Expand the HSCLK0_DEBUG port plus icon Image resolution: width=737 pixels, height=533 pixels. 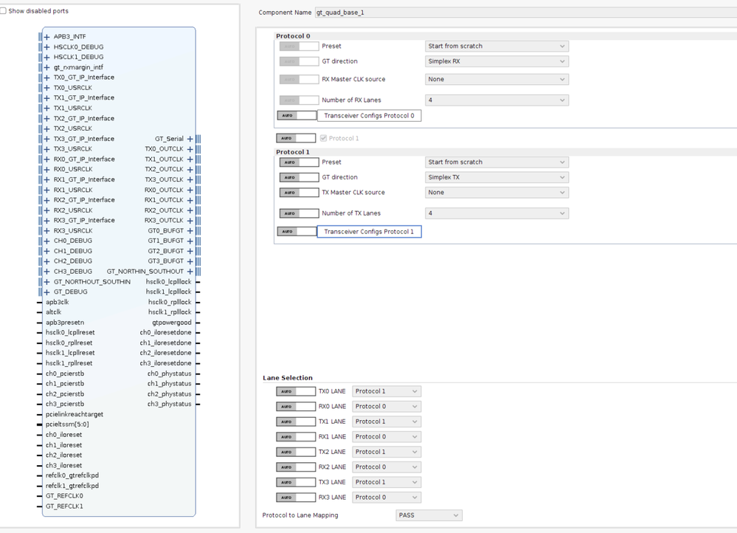point(46,47)
